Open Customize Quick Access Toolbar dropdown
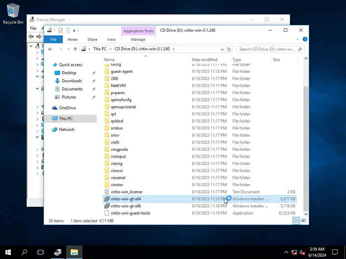 tap(74, 30)
